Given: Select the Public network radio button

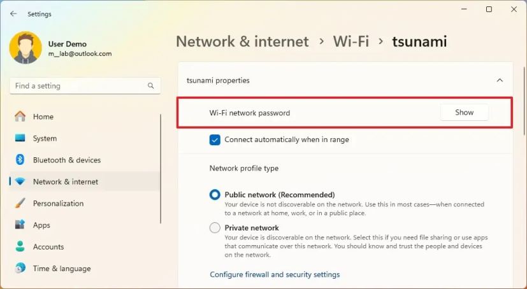Looking at the screenshot, I should 215,195.
